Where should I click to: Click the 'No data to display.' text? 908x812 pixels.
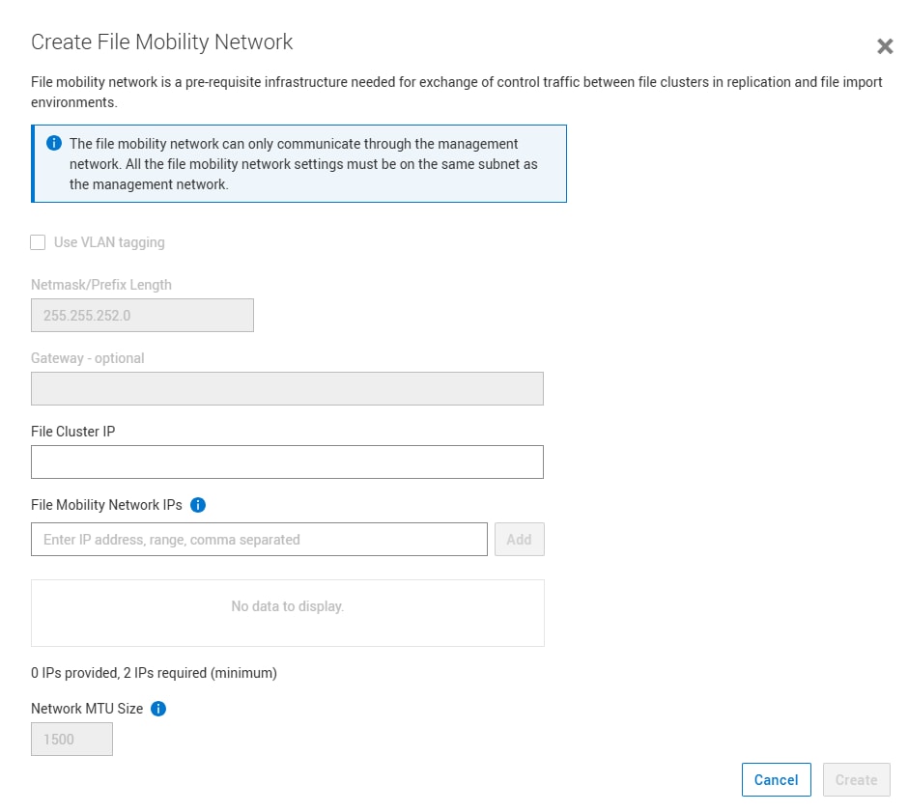[x=288, y=606]
